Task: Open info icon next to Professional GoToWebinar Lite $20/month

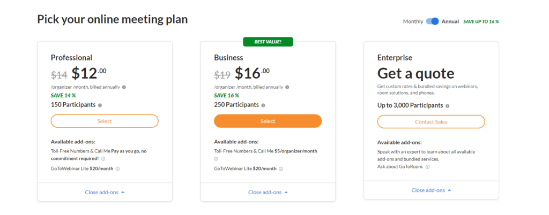Action: point(117,168)
